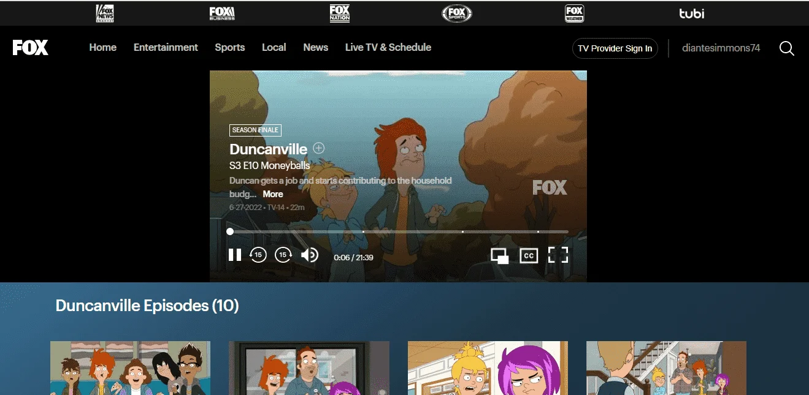Jump to third ad-break marker on timeline
Image resolution: width=809 pixels, height=395 pixels.
[538, 231]
